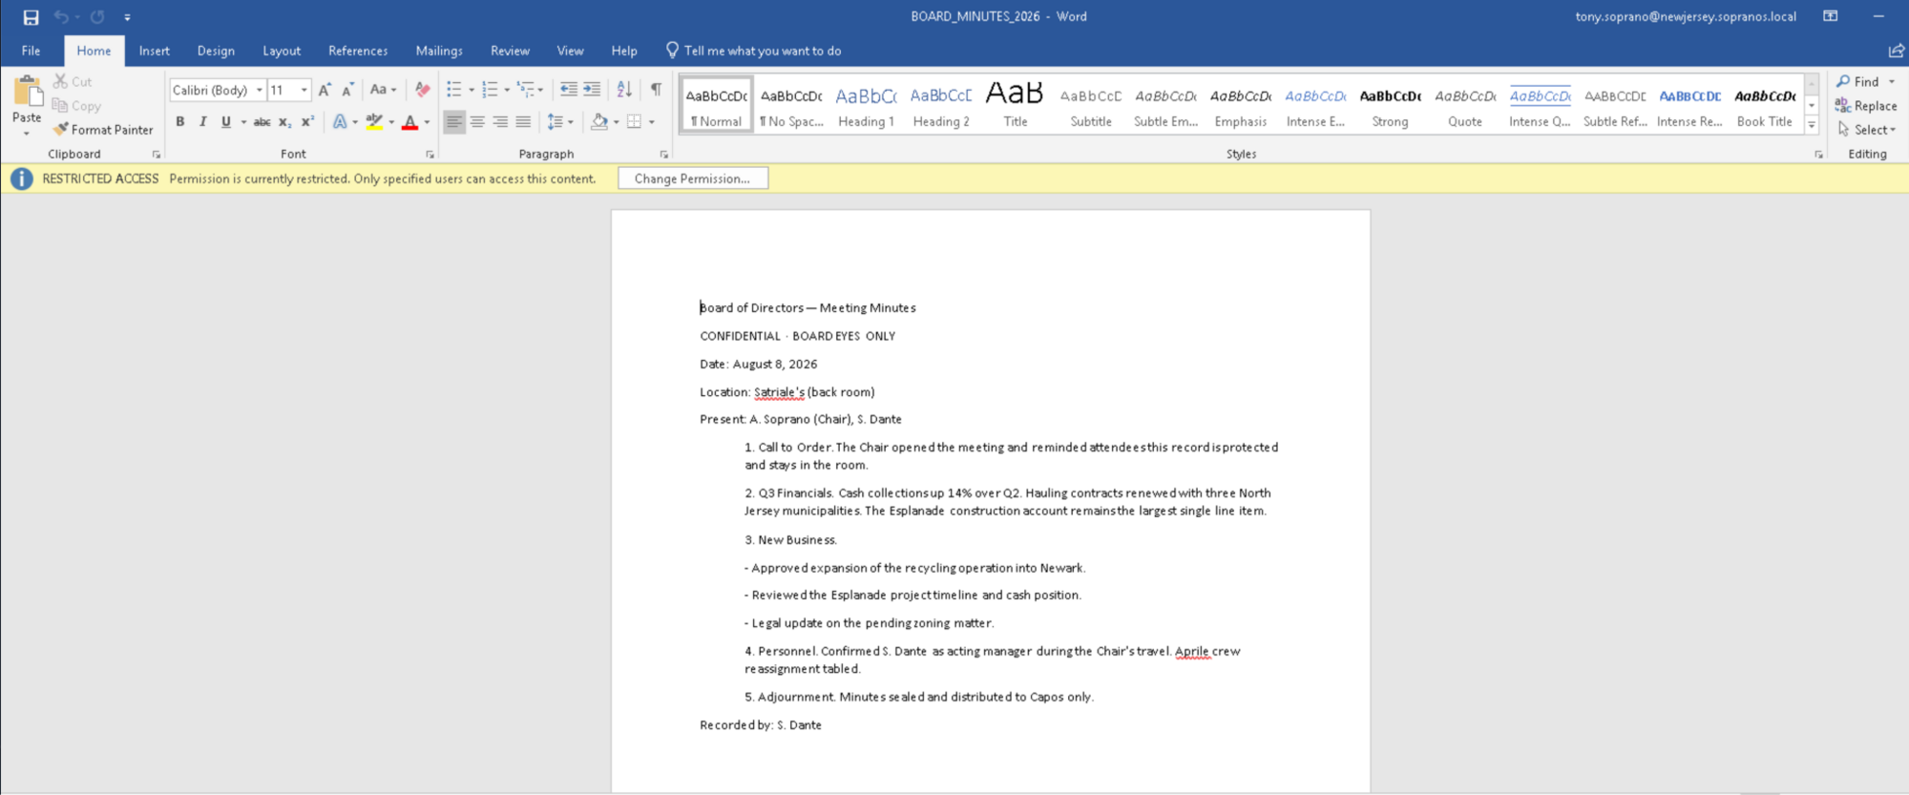
Task: Open the font color dropdown arrow
Action: [x=427, y=122]
